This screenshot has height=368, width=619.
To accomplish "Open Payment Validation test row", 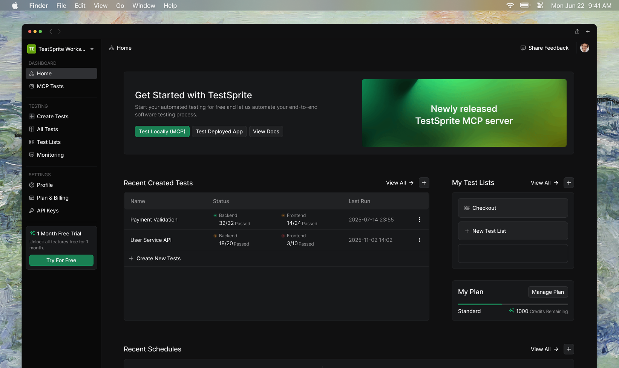I will coord(276,220).
